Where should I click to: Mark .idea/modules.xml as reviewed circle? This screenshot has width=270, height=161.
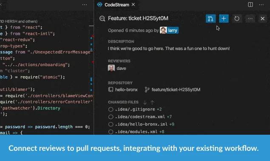pos(111,132)
